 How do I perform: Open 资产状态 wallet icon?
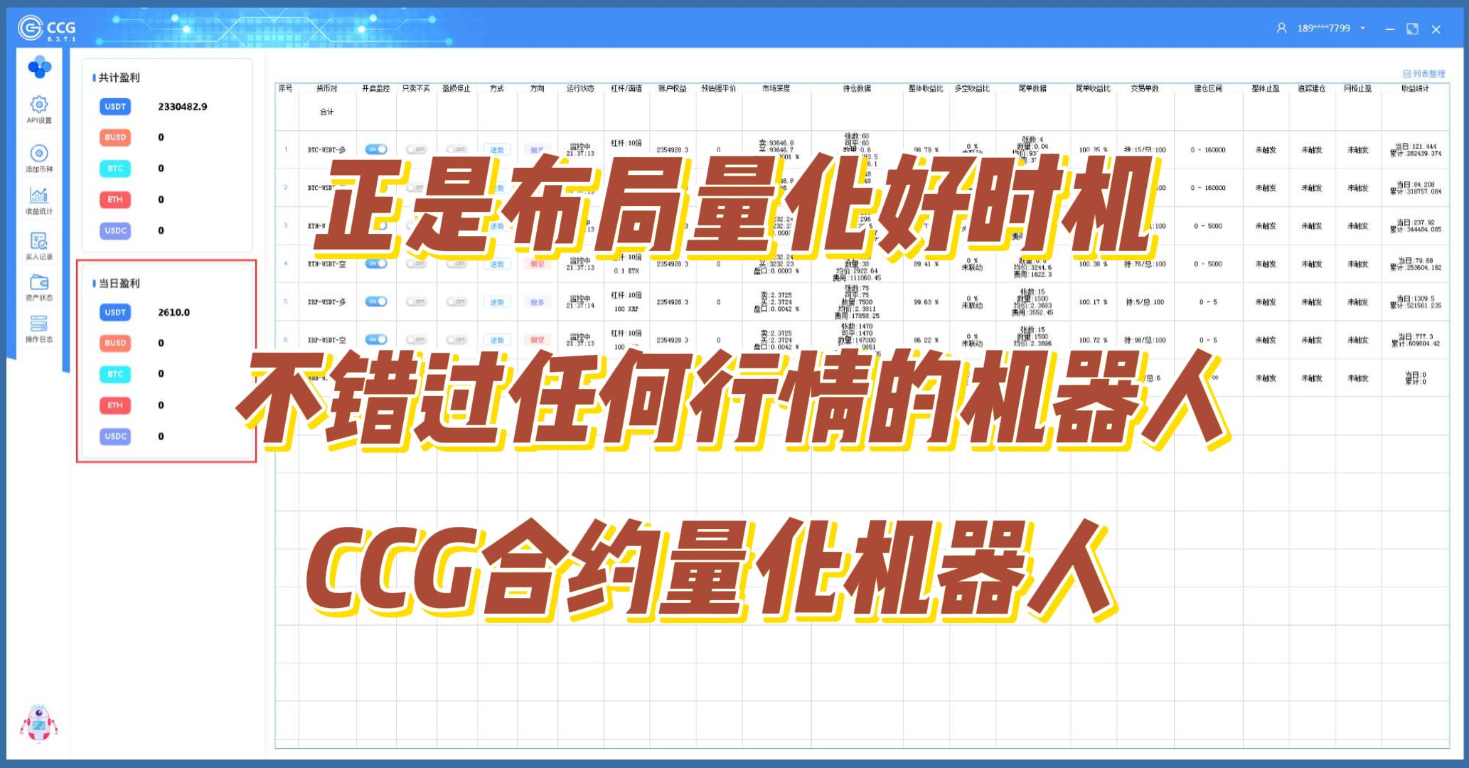point(39,283)
